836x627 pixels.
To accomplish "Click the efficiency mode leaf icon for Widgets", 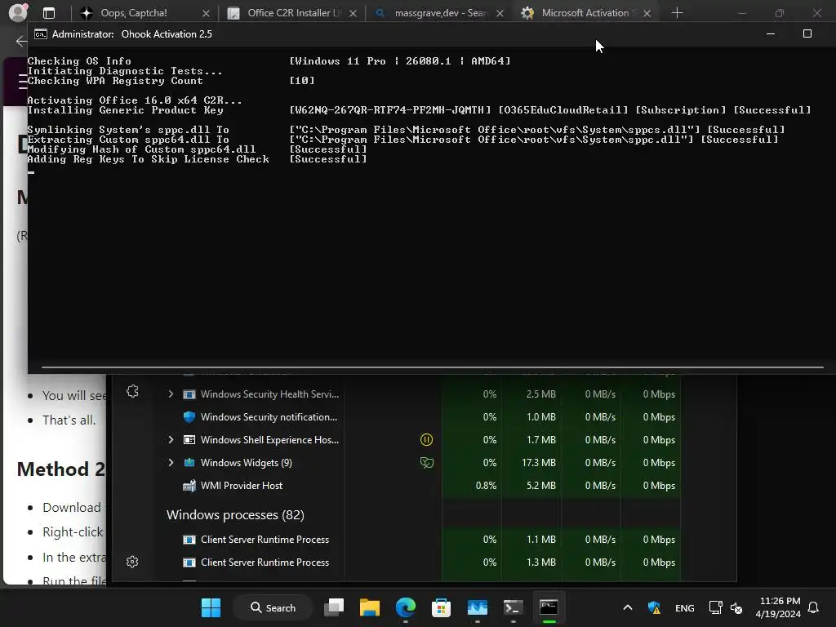I will [x=426, y=462].
